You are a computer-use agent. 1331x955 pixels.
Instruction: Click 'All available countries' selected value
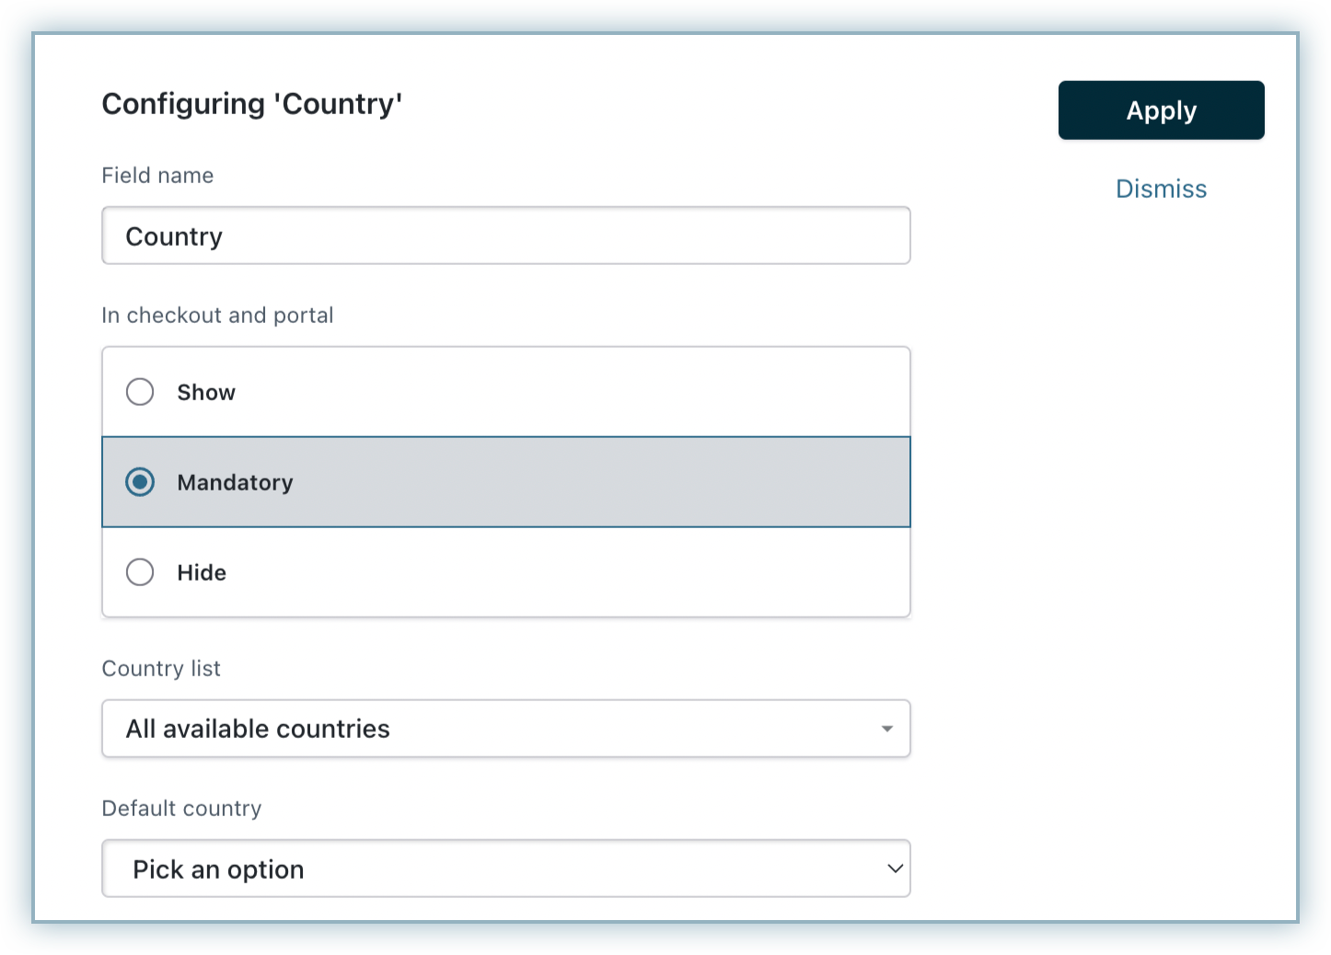tap(258, 729)
